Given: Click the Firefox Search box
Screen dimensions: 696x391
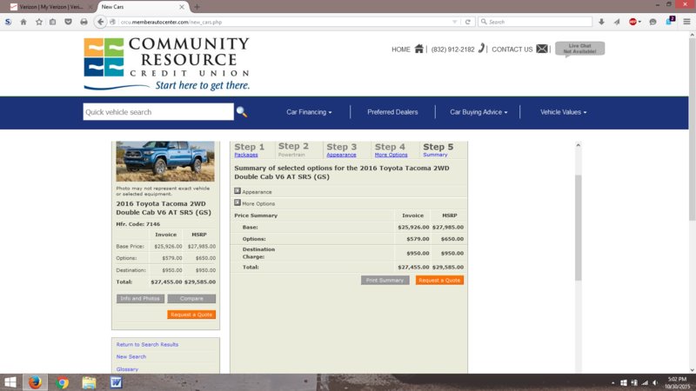Looking at the screenshot, I should [x=535, y=22].
